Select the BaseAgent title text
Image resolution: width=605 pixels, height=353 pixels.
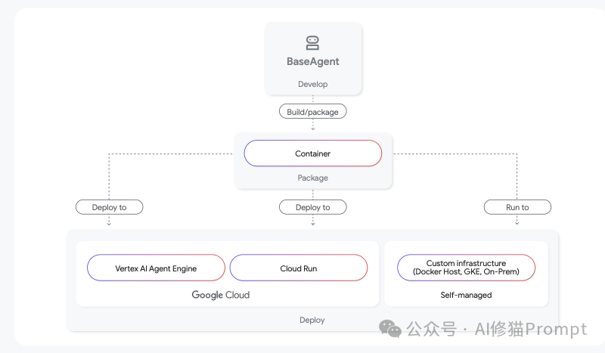[313, 62]
